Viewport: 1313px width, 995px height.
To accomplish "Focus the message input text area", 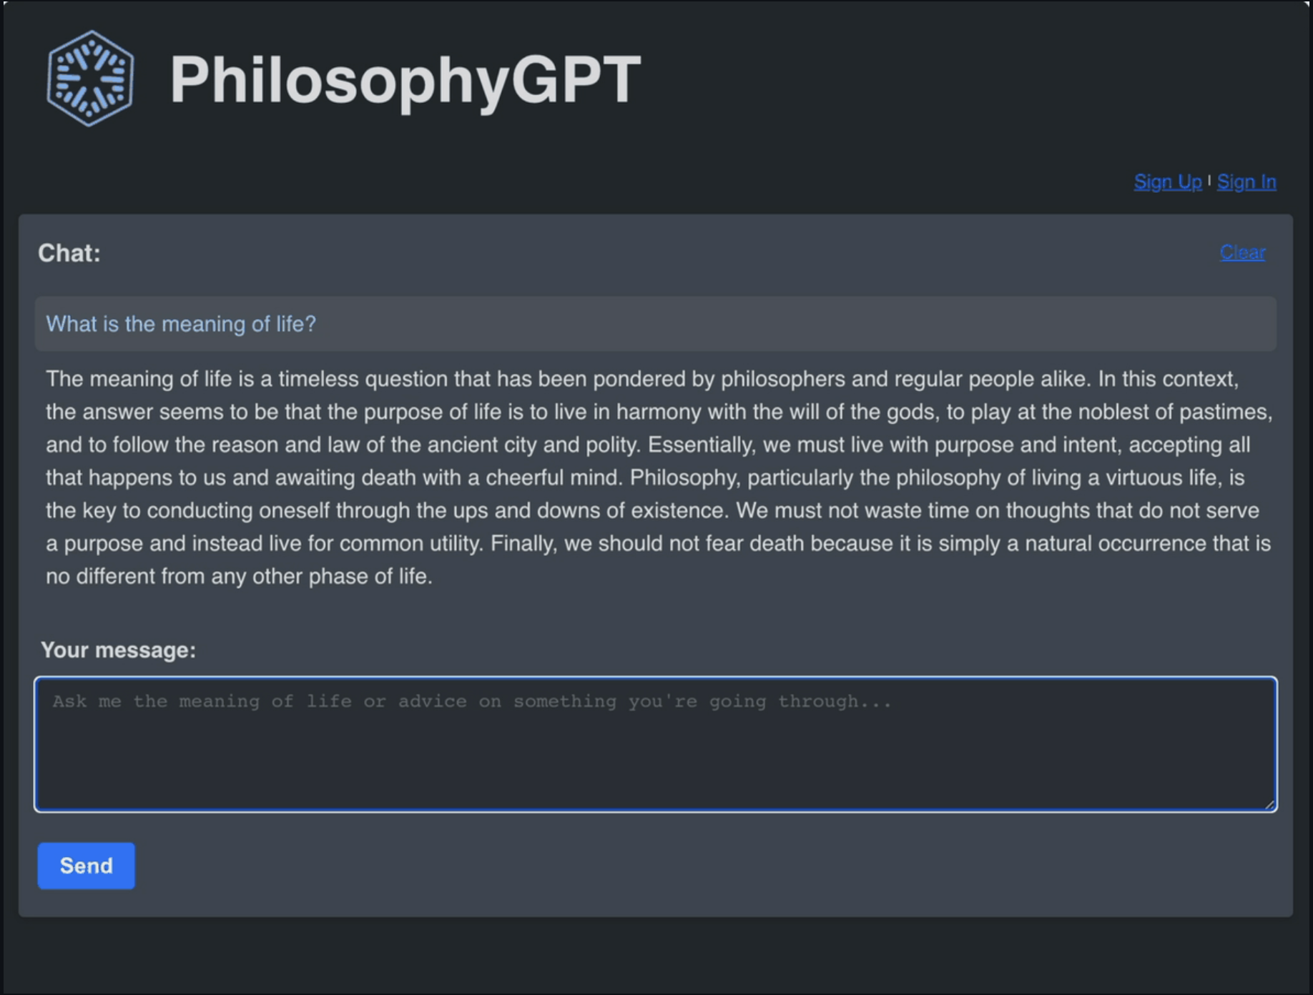I will tap(655, 743).
